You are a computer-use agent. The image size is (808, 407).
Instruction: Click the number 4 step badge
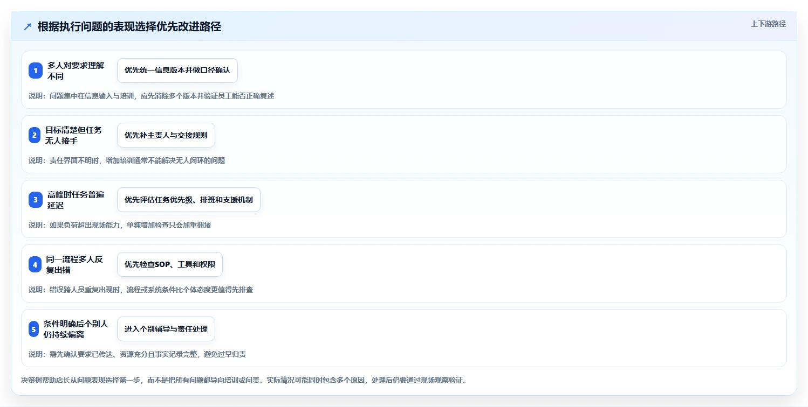[35, 264]
